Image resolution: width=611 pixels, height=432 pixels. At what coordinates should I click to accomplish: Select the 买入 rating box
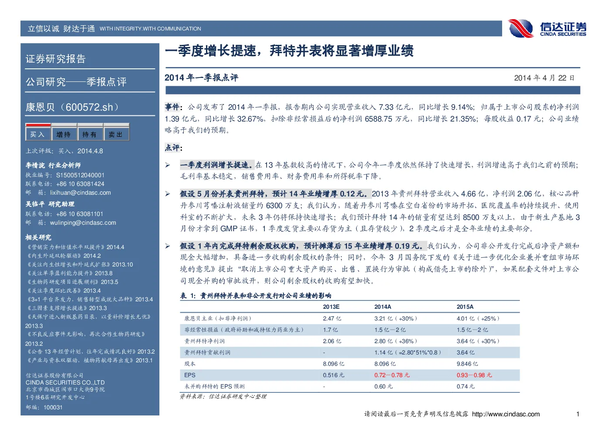[x=38, y=132]
